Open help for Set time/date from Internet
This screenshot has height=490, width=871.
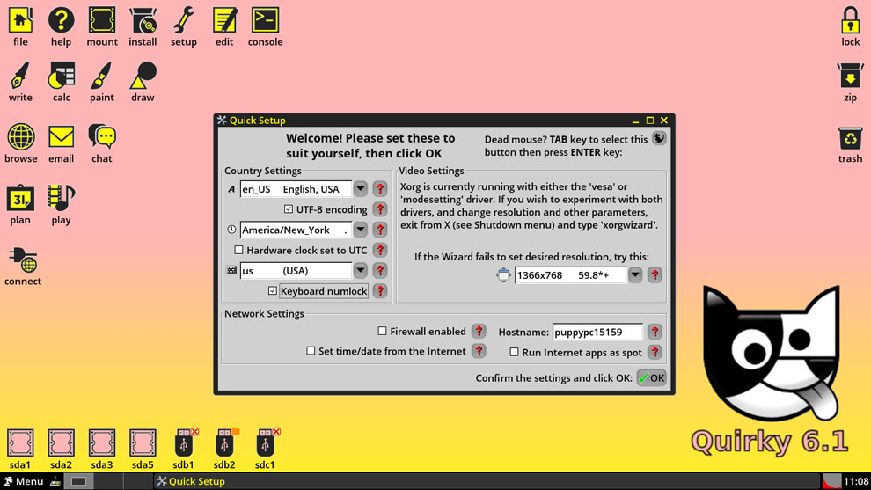(x=479, y=351)
